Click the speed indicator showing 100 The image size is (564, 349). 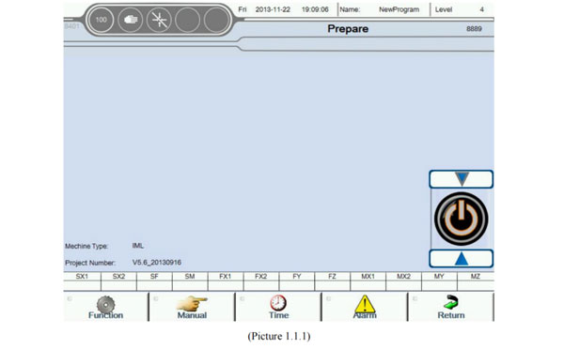point(102,20)
